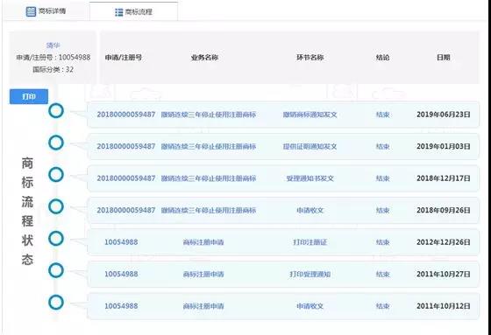
Task: Click the date 2018年12月17日
Action: point(444,178)
